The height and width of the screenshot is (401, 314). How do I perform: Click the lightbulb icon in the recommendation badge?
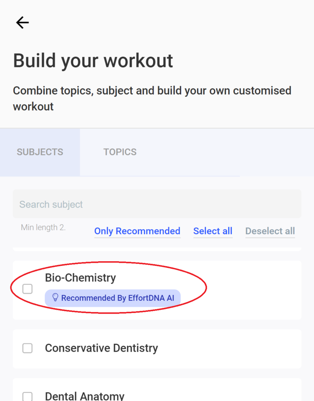pos(55,298)
